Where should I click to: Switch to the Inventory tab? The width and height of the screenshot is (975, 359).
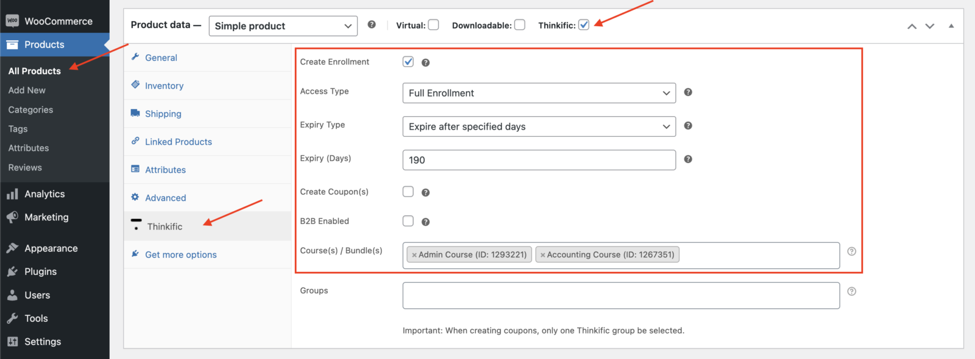pos(164,86)
